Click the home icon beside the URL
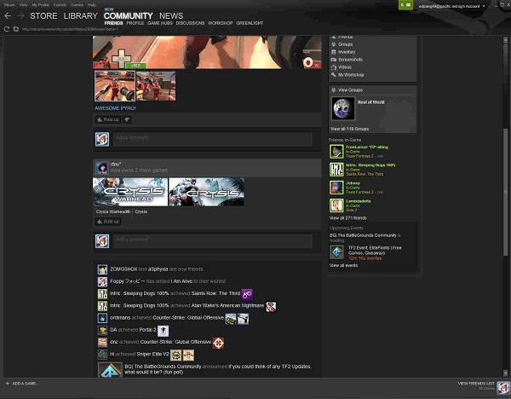511x399 pixels. tap(15, 29)
